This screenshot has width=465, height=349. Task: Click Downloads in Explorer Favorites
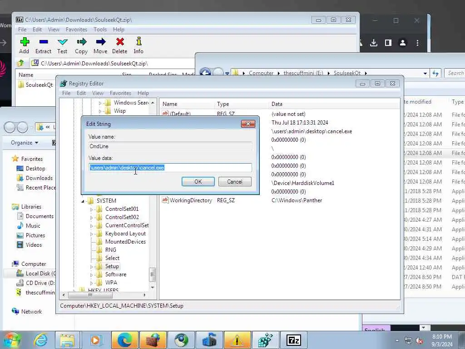tap(39, 178)
